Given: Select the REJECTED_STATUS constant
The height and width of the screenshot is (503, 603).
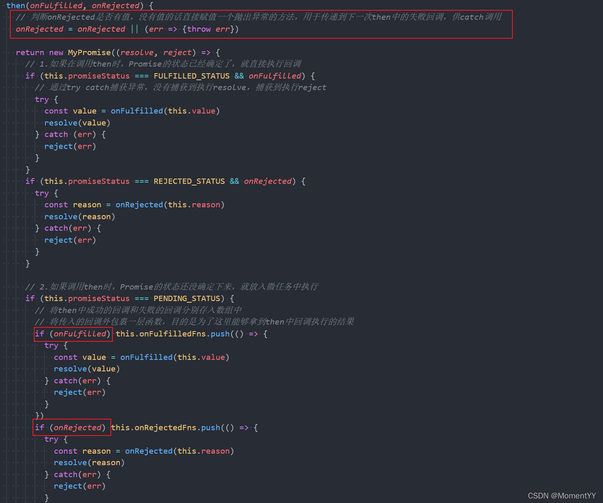Looking at the screenshot, I should click(189, 181).
